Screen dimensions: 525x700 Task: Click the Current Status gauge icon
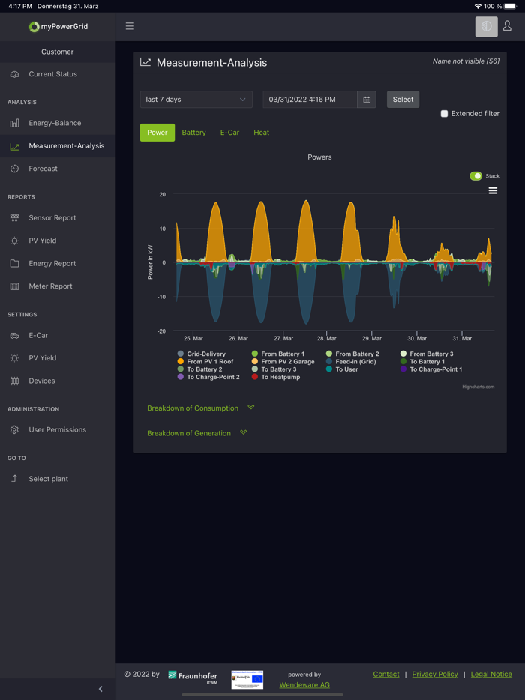click(15, 74)
